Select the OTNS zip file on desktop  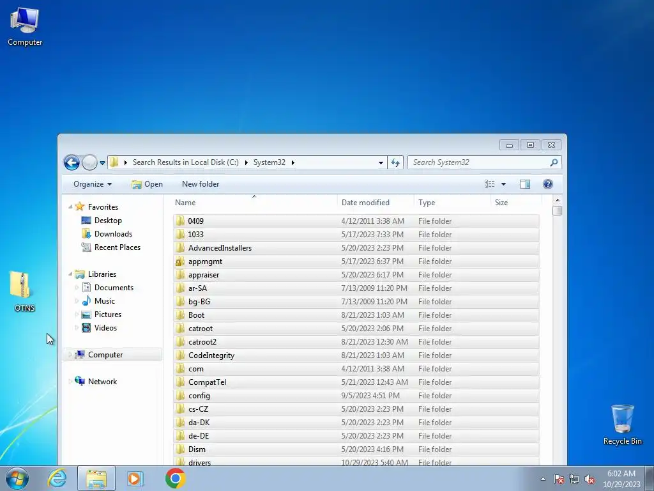point(24,291)
